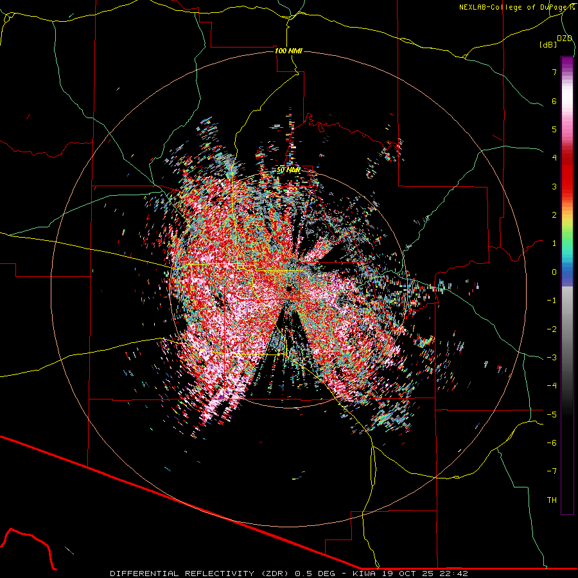This screenshot has width=578, height=578.
Task: Click the 3 value on the color scale
Action: (x=554, y=186)
